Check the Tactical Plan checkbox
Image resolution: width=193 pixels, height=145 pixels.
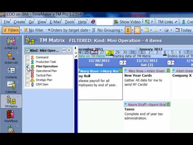pyautogui.click(x=27, y=75)
